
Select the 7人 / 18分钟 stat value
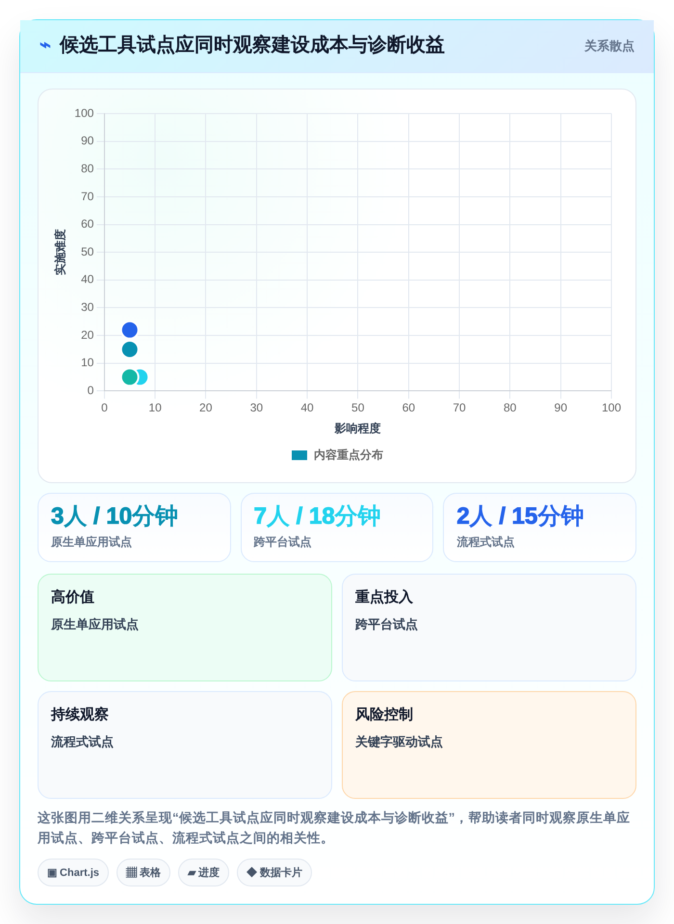[x=317, y=516]
